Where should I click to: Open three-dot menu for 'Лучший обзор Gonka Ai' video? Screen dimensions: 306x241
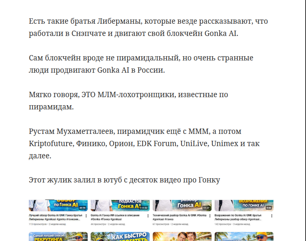pyautogui.click(x=86, y=216)
